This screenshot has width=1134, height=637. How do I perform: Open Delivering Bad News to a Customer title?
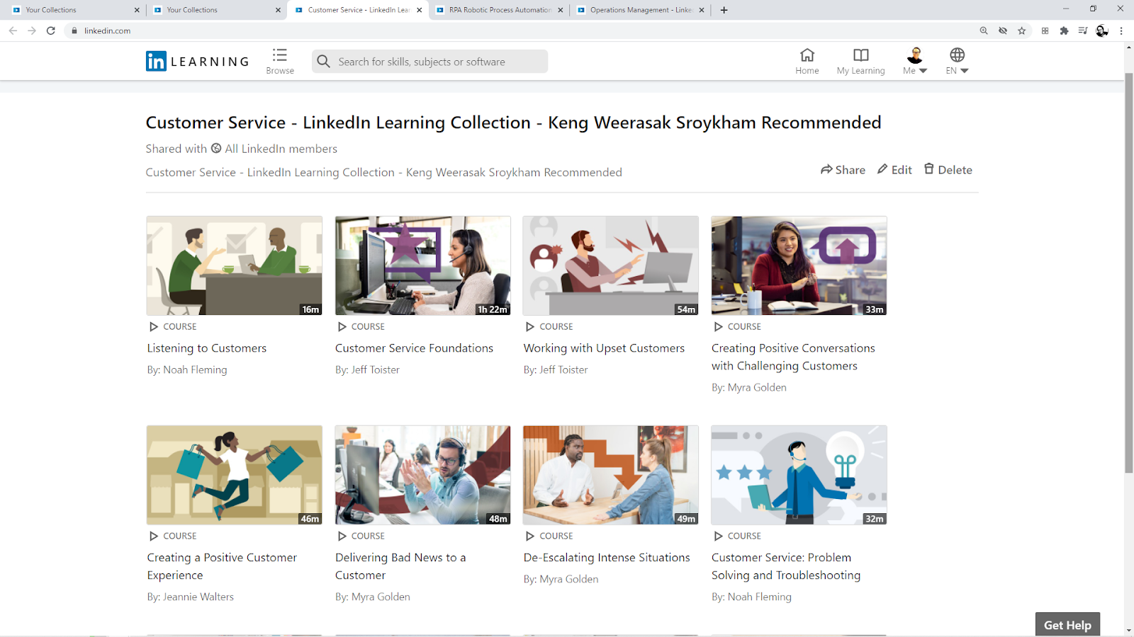[400, 566]
